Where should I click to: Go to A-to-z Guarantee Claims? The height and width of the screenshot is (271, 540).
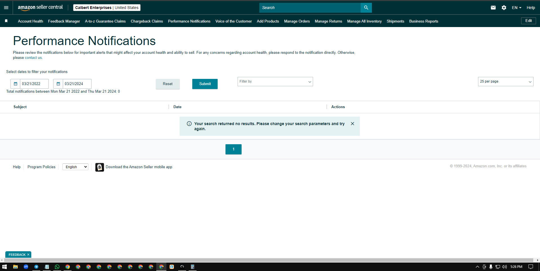(105, 21)
